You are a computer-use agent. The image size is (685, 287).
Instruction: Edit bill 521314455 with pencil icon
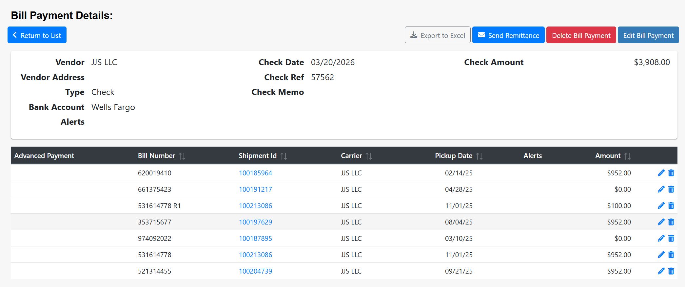coord(661,271)
